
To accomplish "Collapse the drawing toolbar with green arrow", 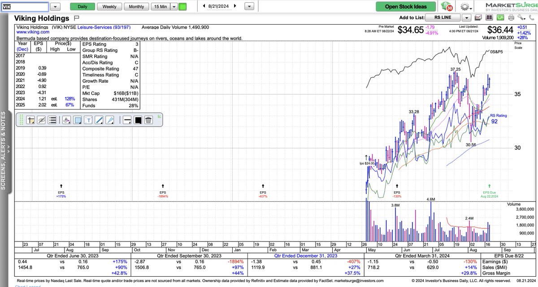I will coord(160,117).
